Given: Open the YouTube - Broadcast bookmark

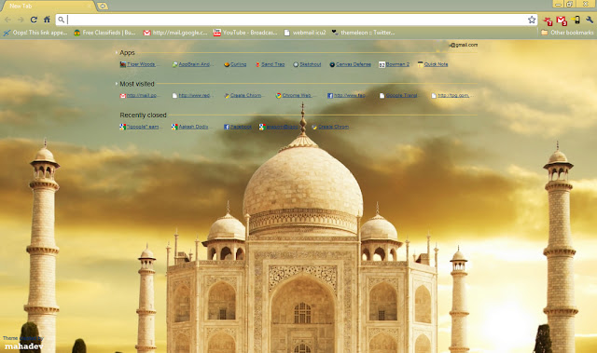Looking at the screenshot, I should (x=245, y=33).
